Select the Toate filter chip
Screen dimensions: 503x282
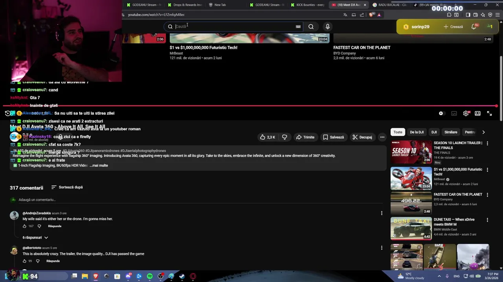pyautogui.click(x=398, y=132)
